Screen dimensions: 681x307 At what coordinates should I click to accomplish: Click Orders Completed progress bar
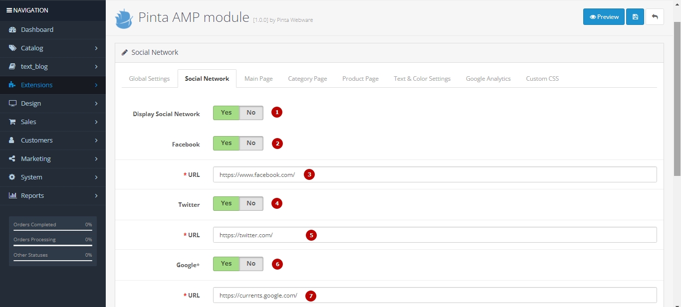click(53, 230)
